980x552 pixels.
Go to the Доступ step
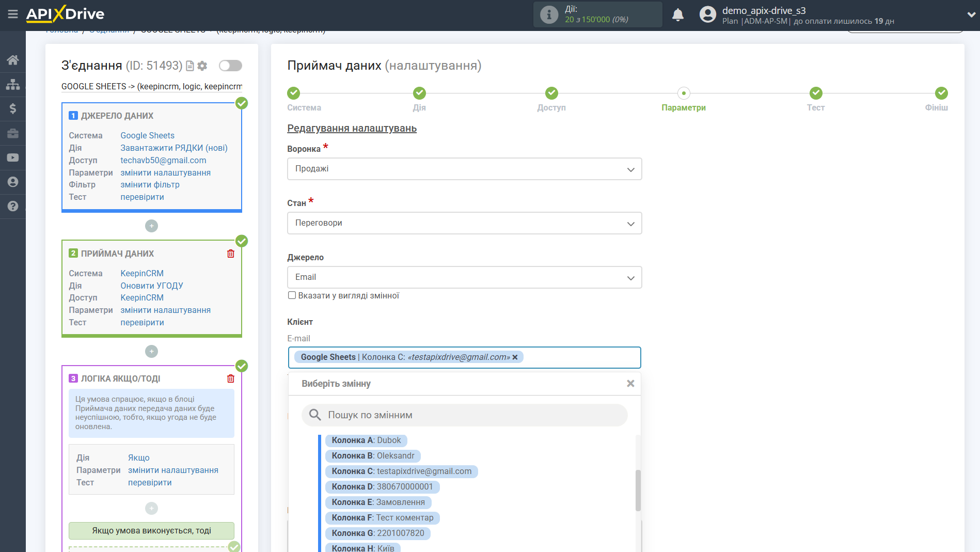pyautogui.click(x=551, y=93)
